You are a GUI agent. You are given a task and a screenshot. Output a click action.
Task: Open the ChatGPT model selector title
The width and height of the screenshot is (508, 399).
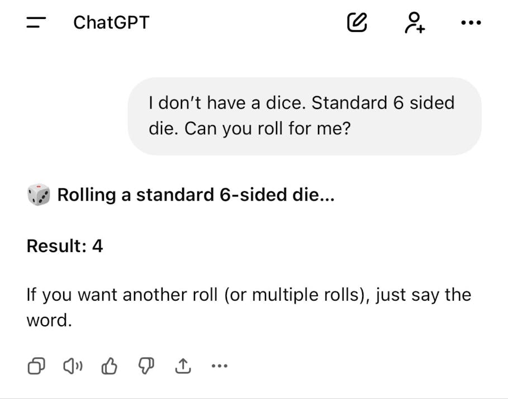[x=111, y=23]
